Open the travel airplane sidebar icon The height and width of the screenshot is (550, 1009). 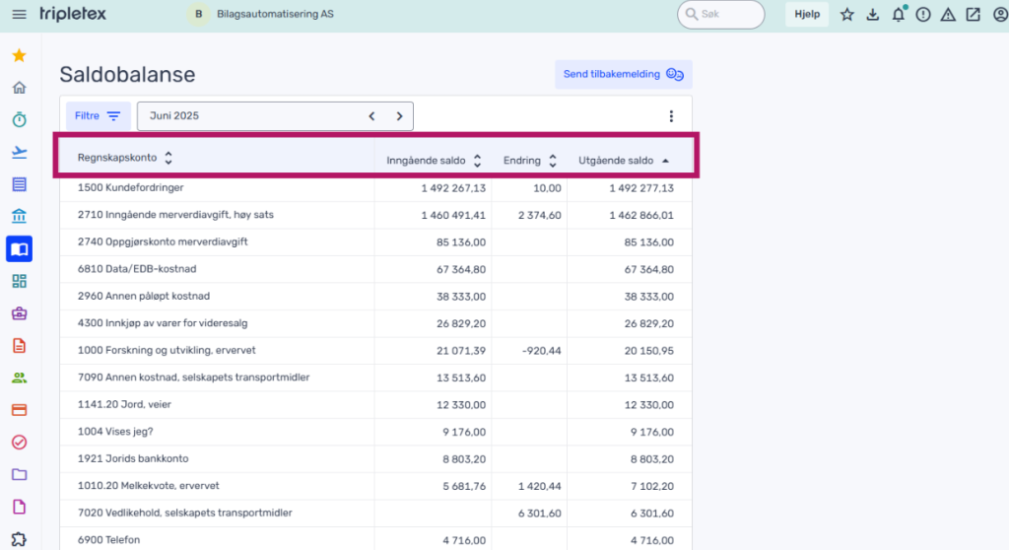pos(20,152)
